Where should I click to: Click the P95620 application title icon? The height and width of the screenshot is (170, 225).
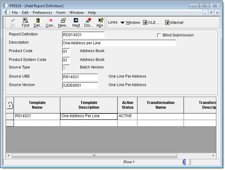[x=6, y=6]
